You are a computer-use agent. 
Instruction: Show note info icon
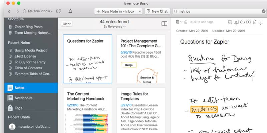[x=248, y=22]
